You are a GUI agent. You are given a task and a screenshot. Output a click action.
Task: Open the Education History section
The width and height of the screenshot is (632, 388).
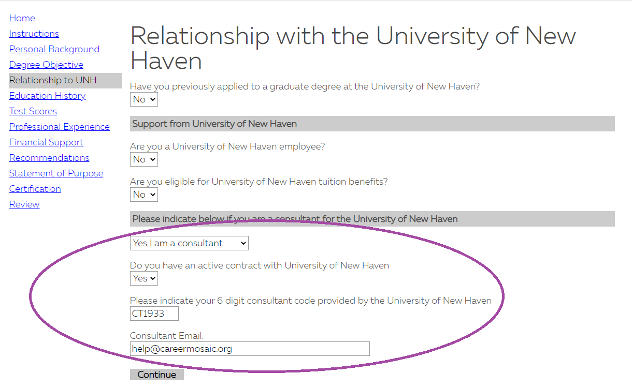pyautogui.click(x=47, y=96)
